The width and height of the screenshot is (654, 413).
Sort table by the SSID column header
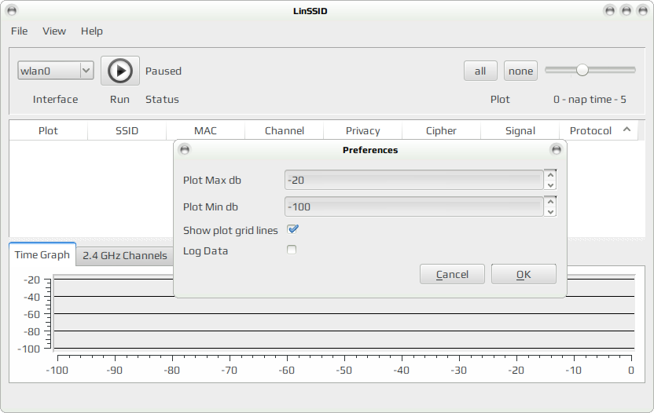tap(127, 131)
